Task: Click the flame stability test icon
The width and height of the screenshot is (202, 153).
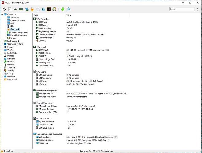Action: 33,9
